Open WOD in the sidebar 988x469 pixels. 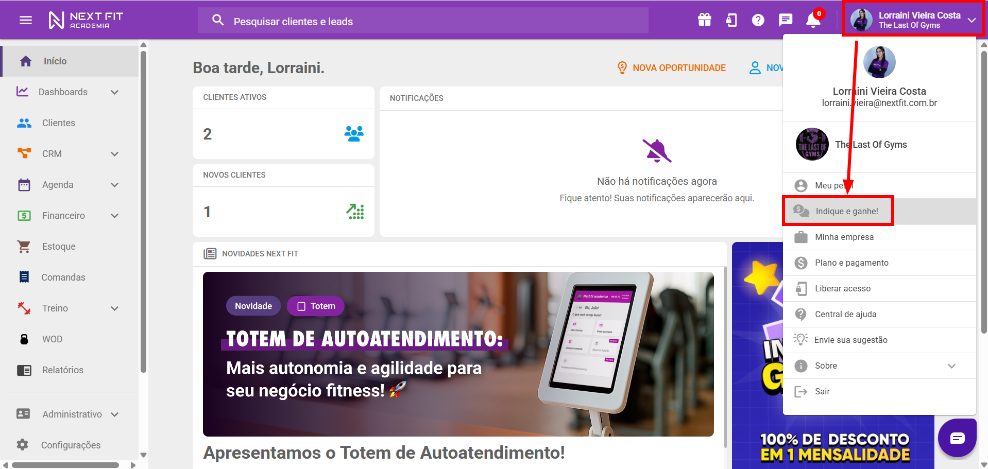70,339
